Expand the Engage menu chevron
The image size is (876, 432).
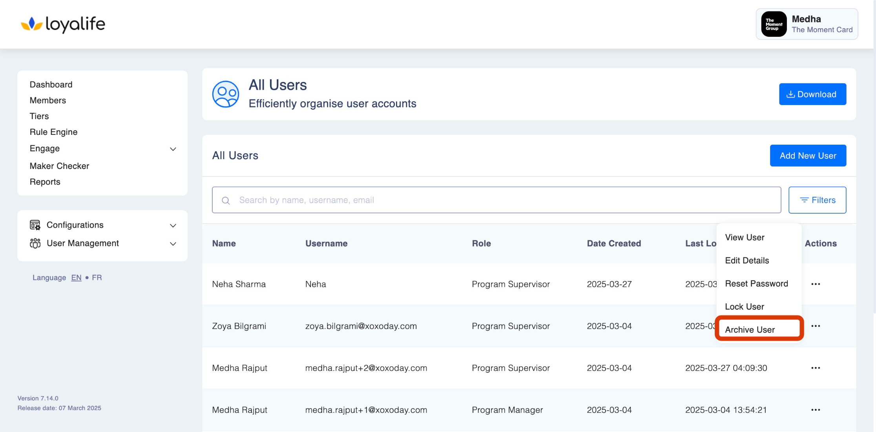[173, 149]
